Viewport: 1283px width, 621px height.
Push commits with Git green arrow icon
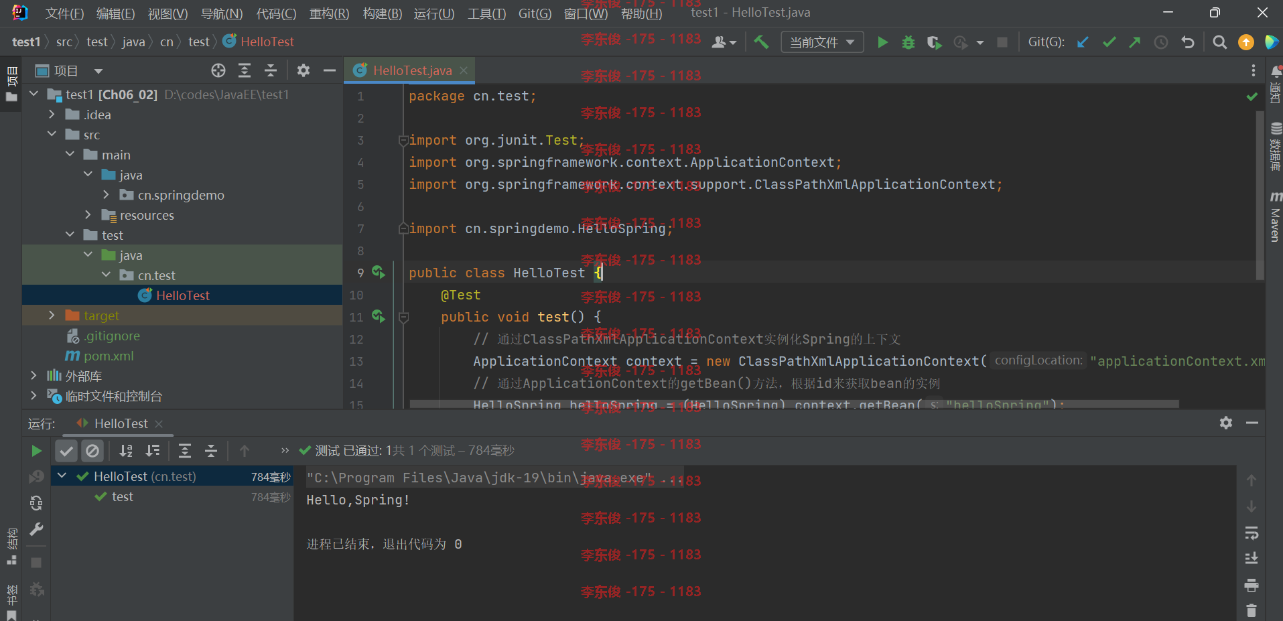tap(1134, 42)
